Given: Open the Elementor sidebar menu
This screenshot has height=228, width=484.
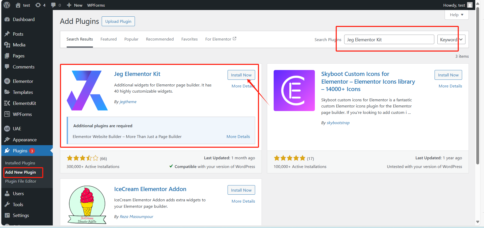Looking at the screenshot, I should [23, 81].
